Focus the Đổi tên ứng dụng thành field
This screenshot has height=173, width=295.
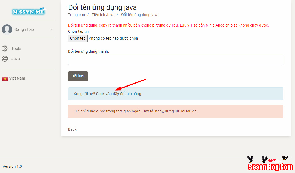tap(175, 60)
